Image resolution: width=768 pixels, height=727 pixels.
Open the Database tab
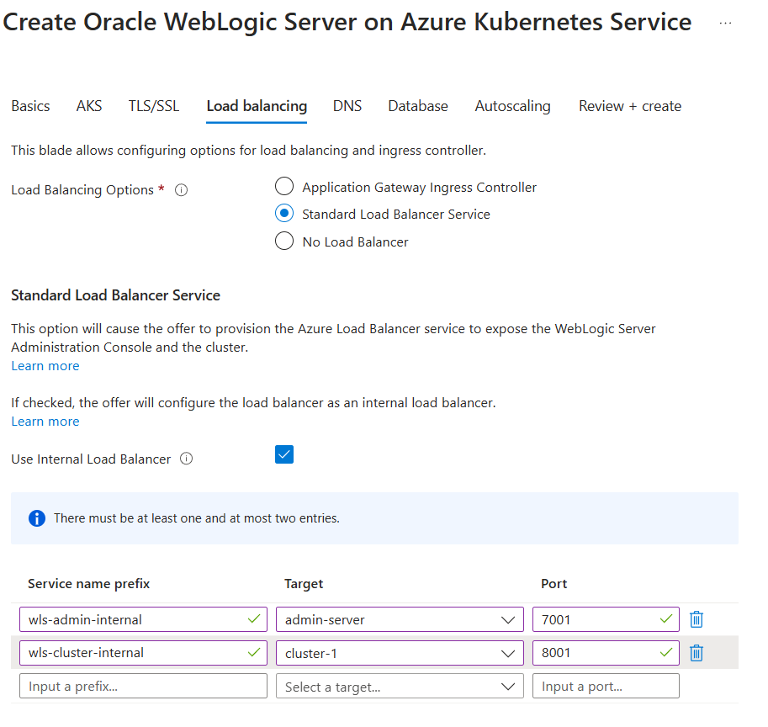click(418, 106)
